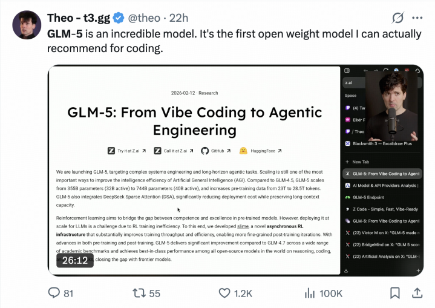Open Theo's profile avatar
The image size is (435, 308).
[27, 25]
